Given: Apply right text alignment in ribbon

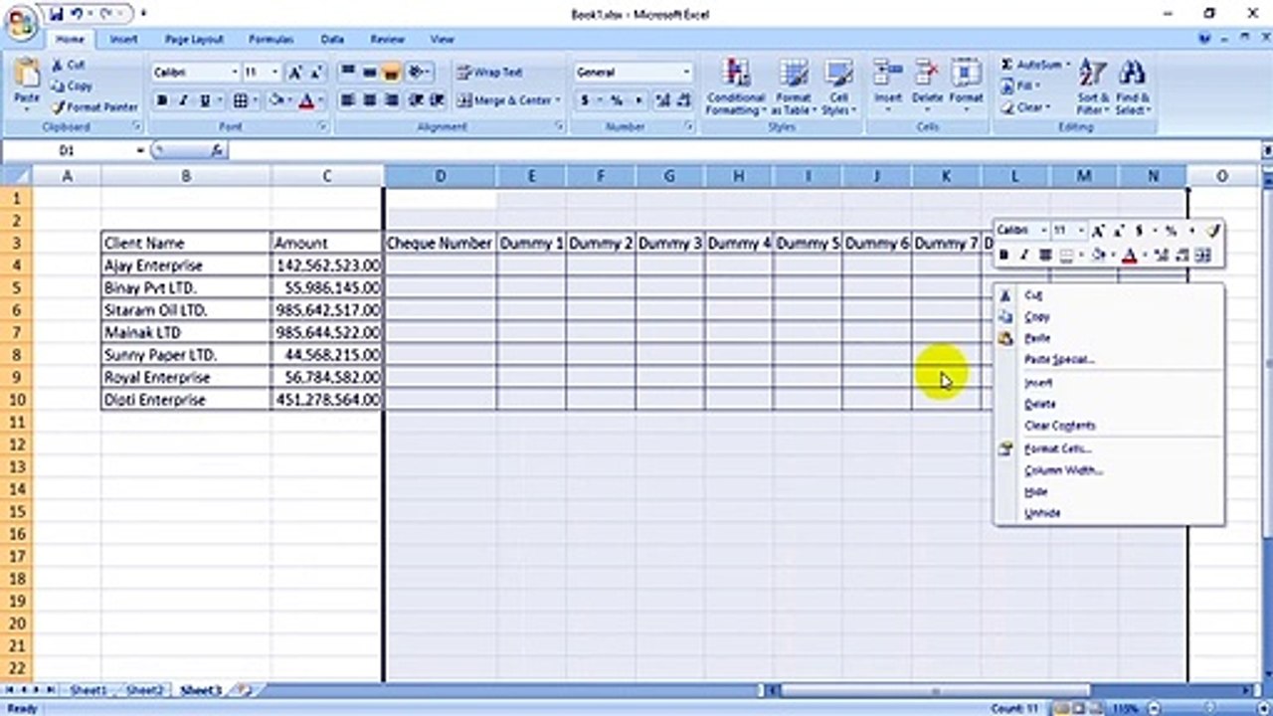Looking at the screenshot, I should pyautogui.click(x=392, y=100).
